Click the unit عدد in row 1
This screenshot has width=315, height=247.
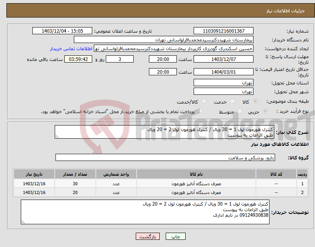(116, 184)
